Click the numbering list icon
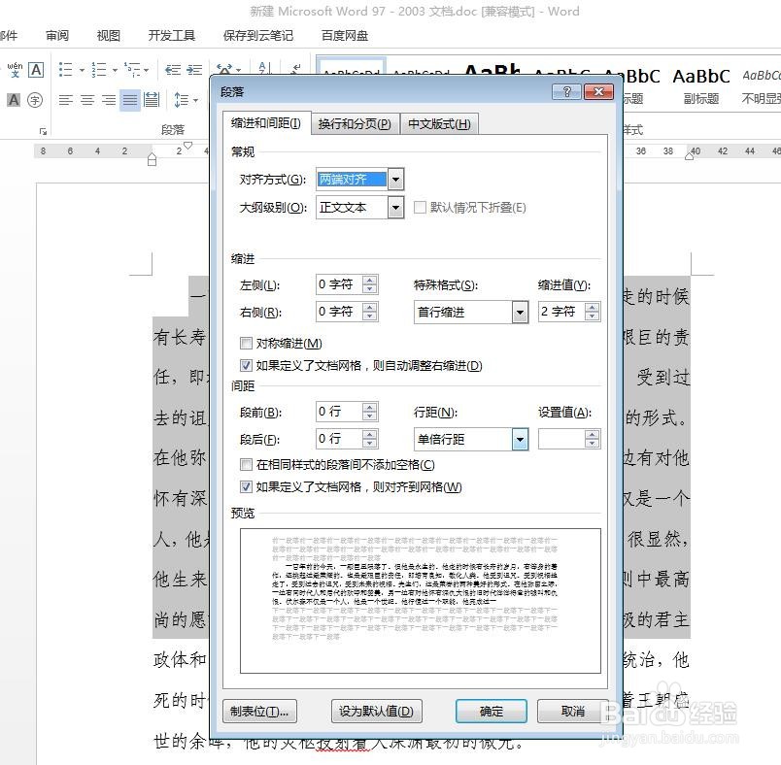This screenshot has height=765, width=781. coord(99,70)
